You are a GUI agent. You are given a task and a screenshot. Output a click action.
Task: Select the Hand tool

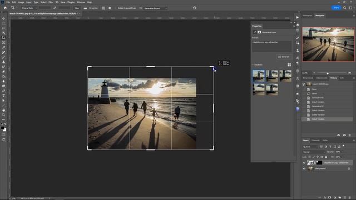(x=3, y=110)
